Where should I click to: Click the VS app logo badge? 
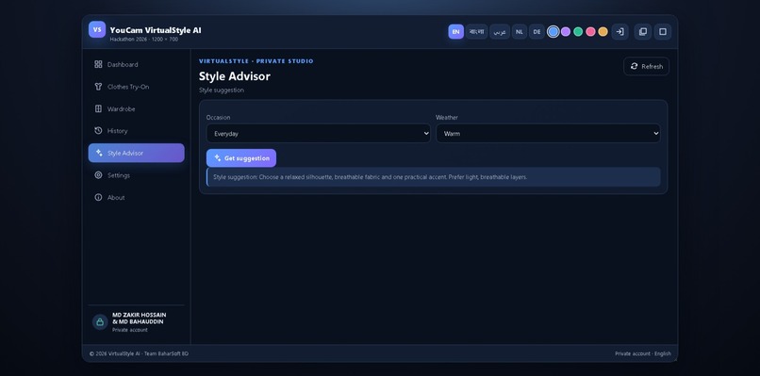click(97, 29)
